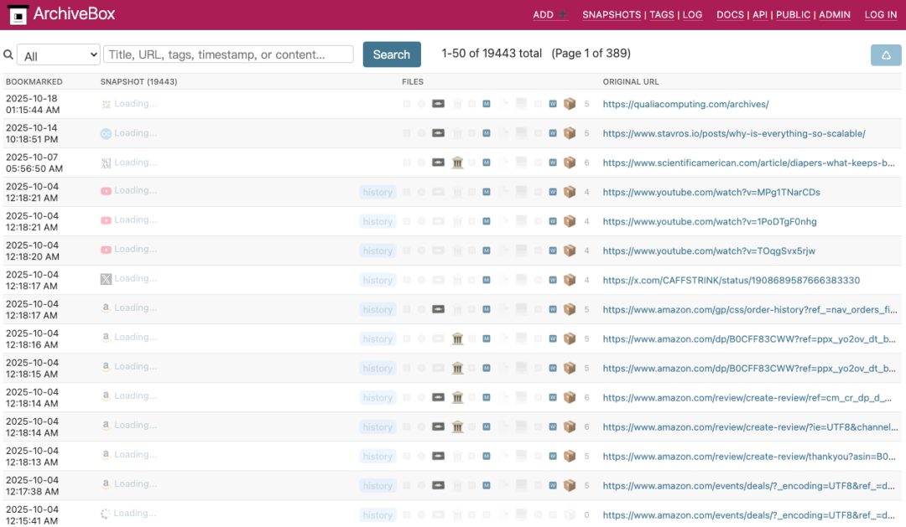
Task: Focus the title/URL search input field
Action: [228, 54]
